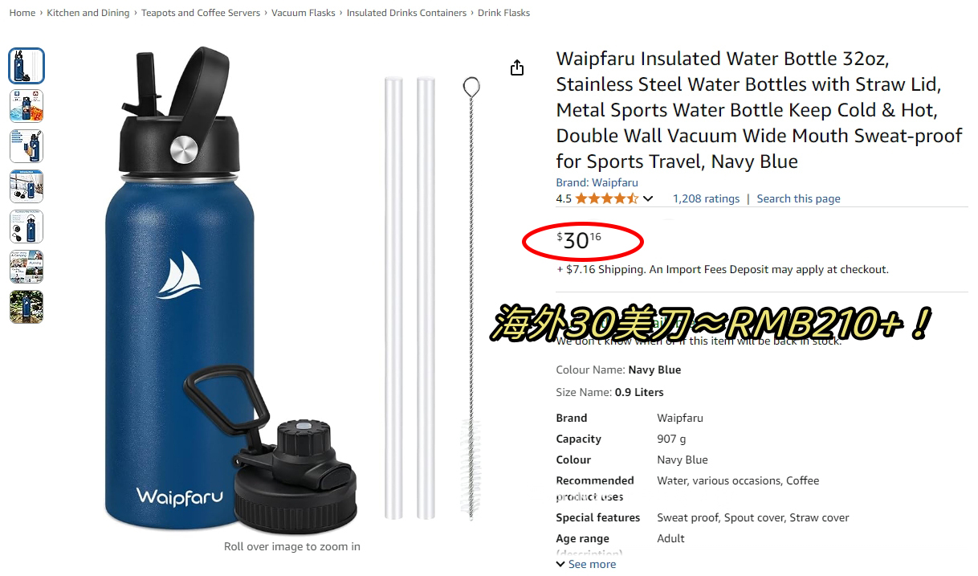Open the 1,208 ratings link

(x=706, y=198)
